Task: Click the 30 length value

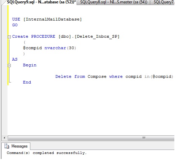Action: [x=71, y=48]
